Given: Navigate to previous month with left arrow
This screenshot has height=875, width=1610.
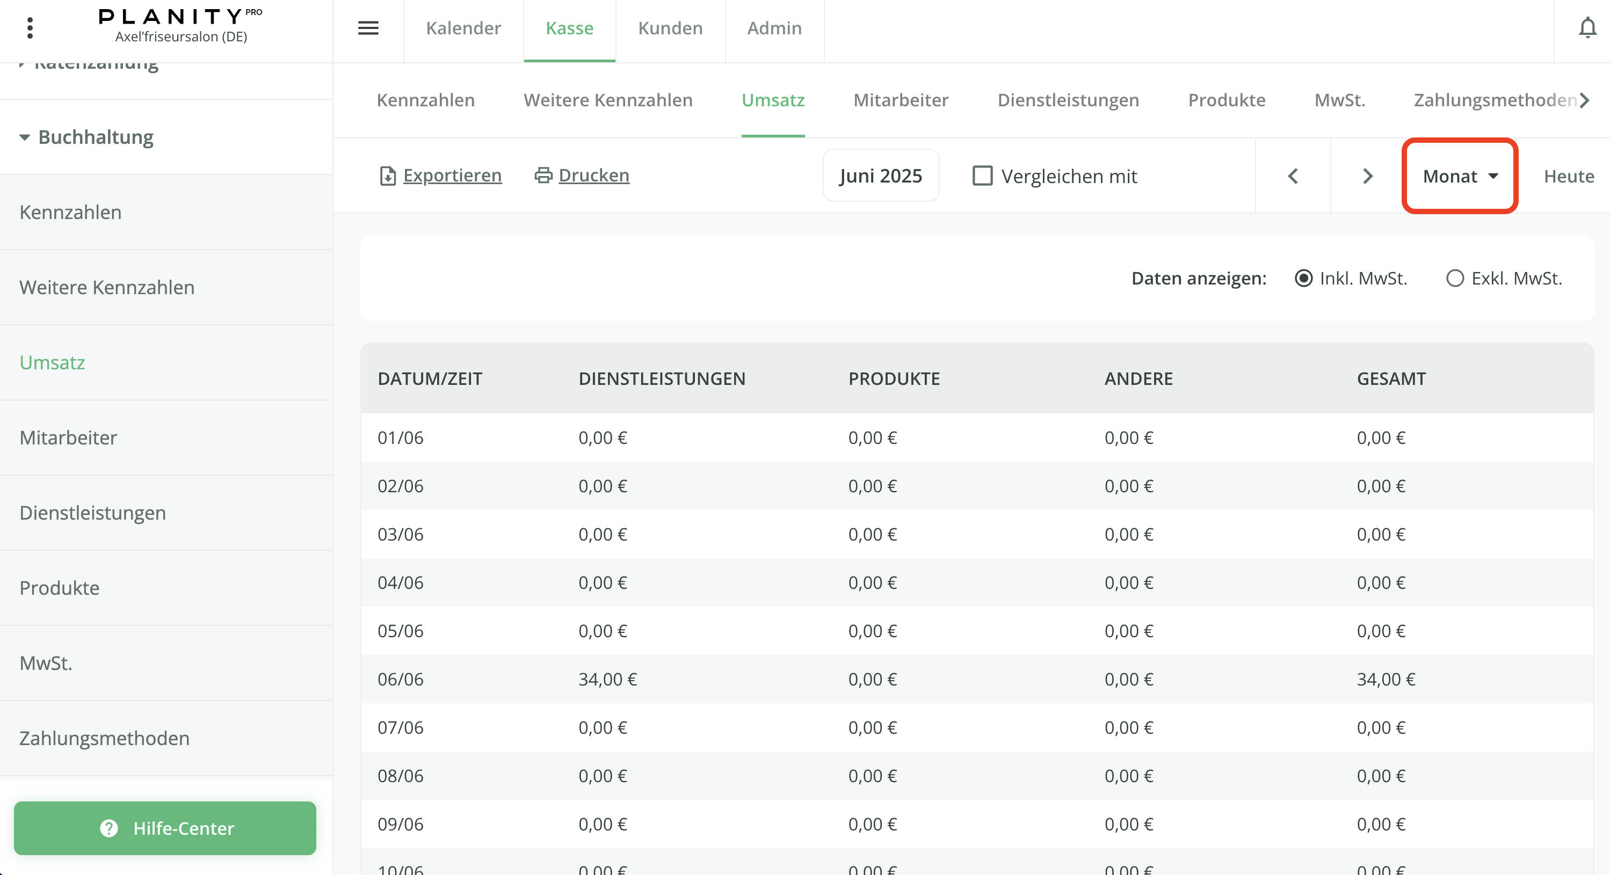Looking at the screenshot, I should 1293,176.
